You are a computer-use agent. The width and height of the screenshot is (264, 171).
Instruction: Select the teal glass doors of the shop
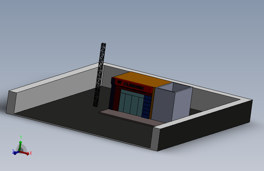[131, 103]
